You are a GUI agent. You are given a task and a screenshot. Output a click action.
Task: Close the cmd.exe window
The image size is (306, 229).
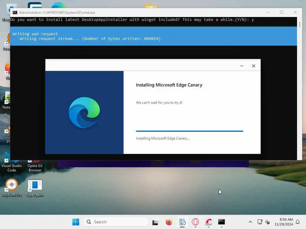(x=295, y=12)
